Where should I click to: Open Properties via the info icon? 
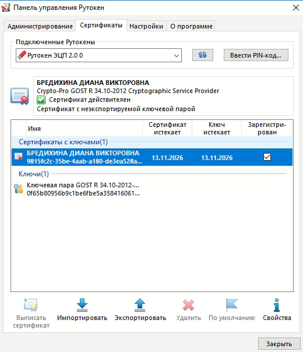tap(277, 305)
